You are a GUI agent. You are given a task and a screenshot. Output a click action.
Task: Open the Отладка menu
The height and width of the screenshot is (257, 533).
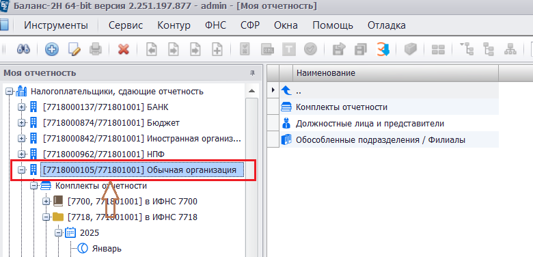tap(387, 25)
